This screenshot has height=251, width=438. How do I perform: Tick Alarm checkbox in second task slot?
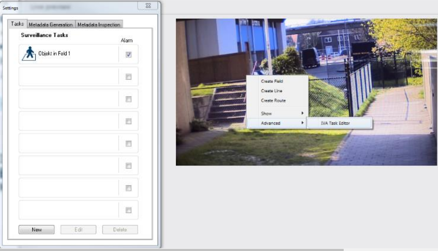[129, 77]
